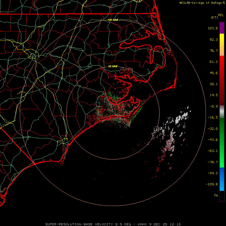The height and width of the screenshot is (226, 226).
Task: Click the -0.9 legend value
Action: point(214,106)
